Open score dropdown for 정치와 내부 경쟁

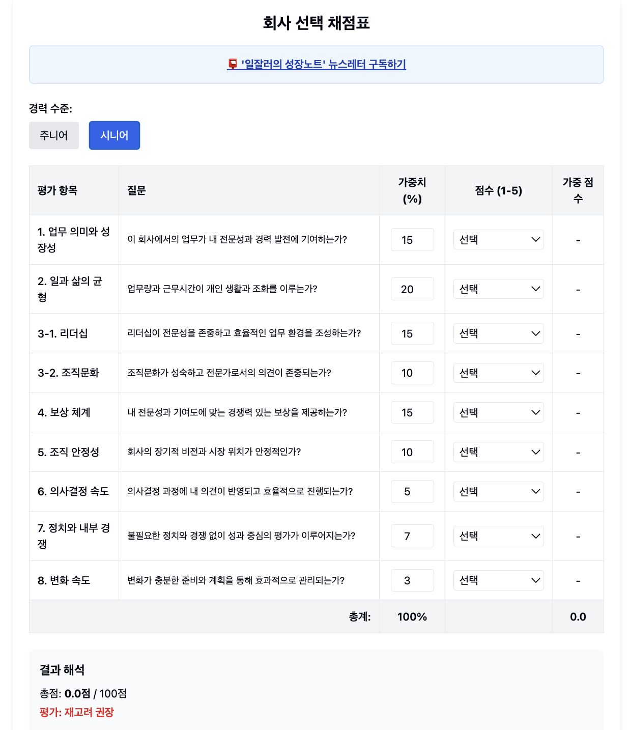coord(498,536)
